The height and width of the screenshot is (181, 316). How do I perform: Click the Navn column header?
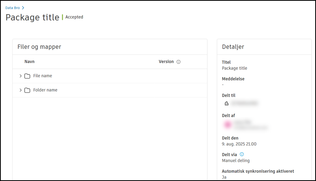click(x=29, y=62)
